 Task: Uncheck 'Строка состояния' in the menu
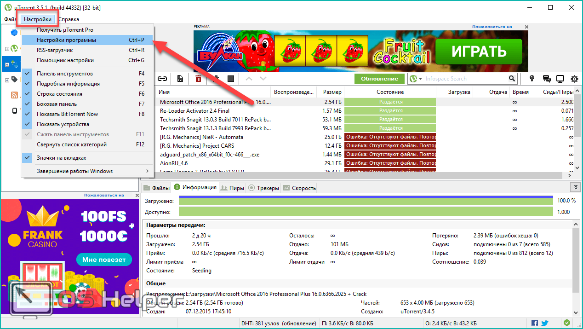(59, 94)
